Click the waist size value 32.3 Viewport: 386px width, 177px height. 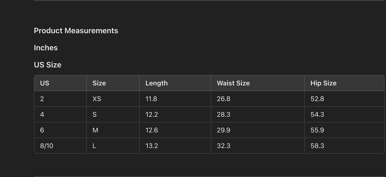[224, 146]
